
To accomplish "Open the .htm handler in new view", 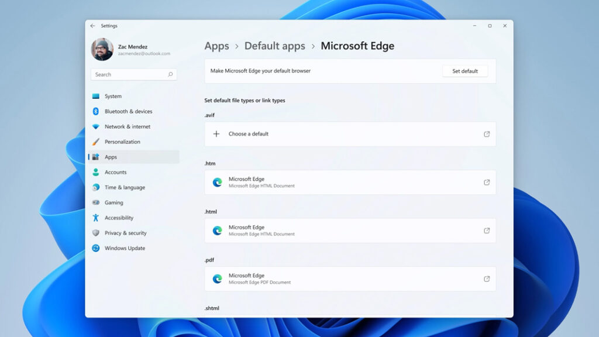I will [487, 182].
